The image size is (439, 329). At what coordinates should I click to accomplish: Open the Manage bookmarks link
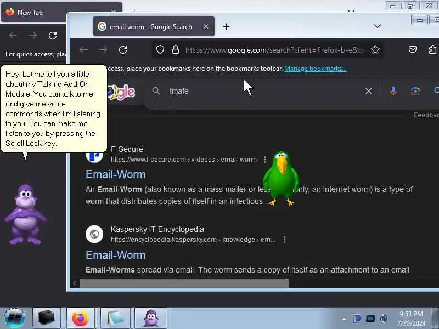(315, 69)
